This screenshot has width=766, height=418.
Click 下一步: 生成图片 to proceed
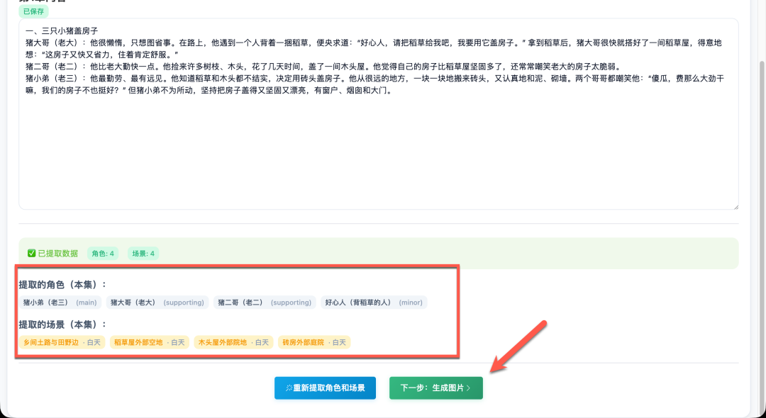(435, 388)
